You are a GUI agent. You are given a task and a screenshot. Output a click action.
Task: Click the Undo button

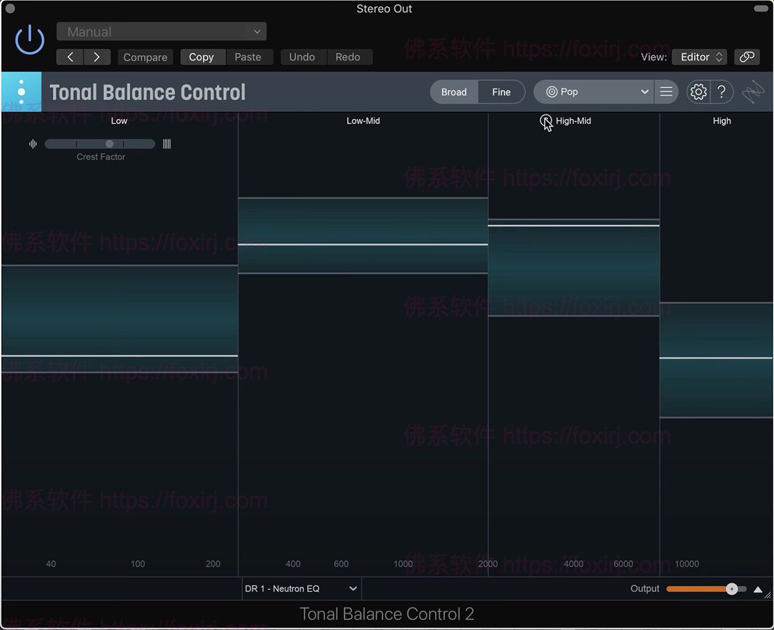[x=303, y=57]
